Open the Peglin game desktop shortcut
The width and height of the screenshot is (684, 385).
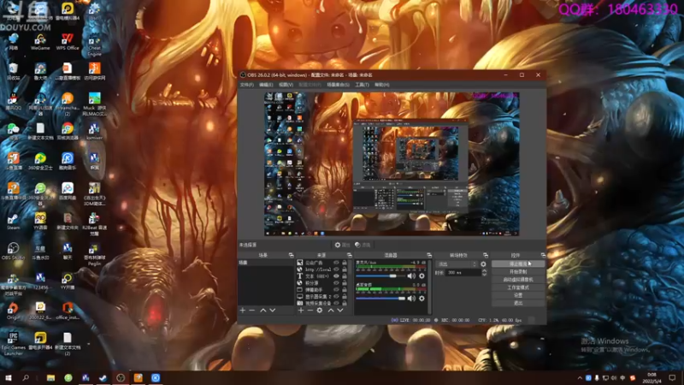pyautogui.click(x=94, y=254)
